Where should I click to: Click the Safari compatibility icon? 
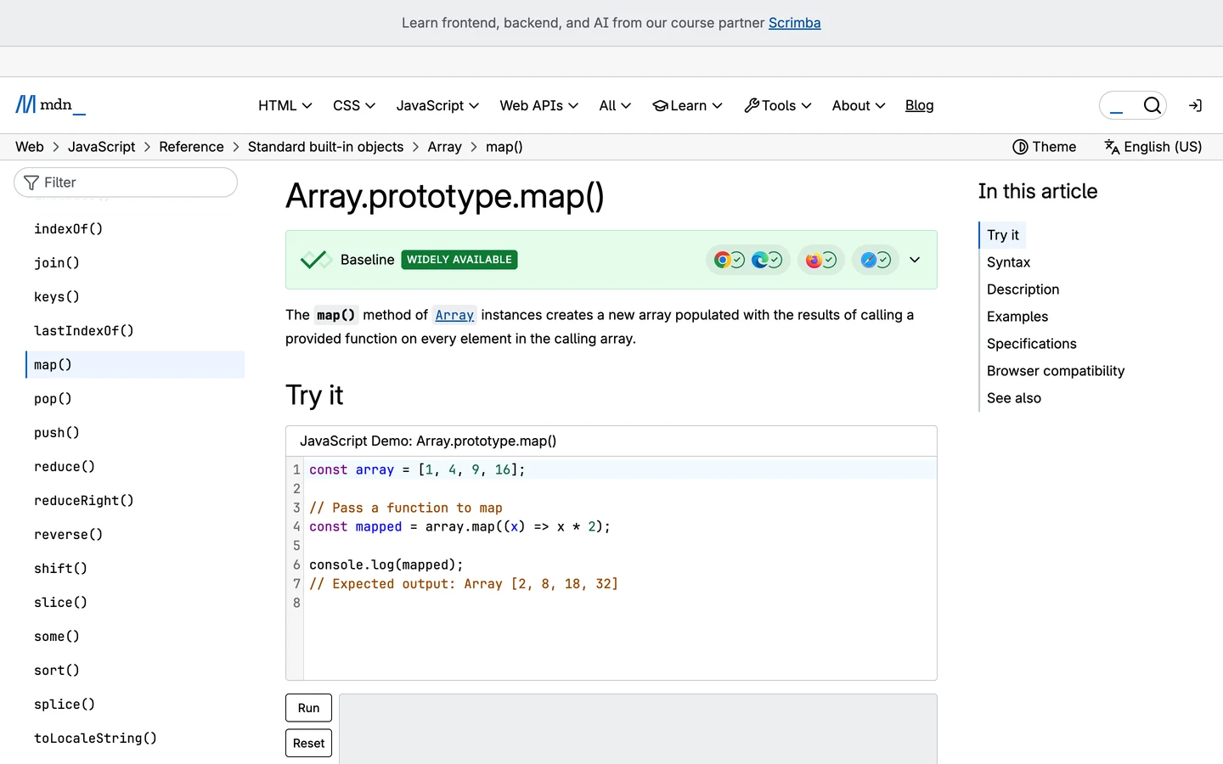[868, 260]
